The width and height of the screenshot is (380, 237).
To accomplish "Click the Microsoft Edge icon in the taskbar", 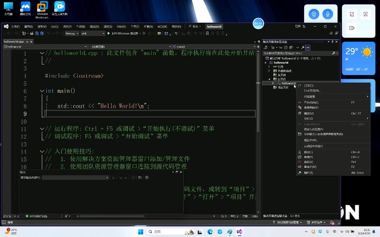I will pos(210,232).
